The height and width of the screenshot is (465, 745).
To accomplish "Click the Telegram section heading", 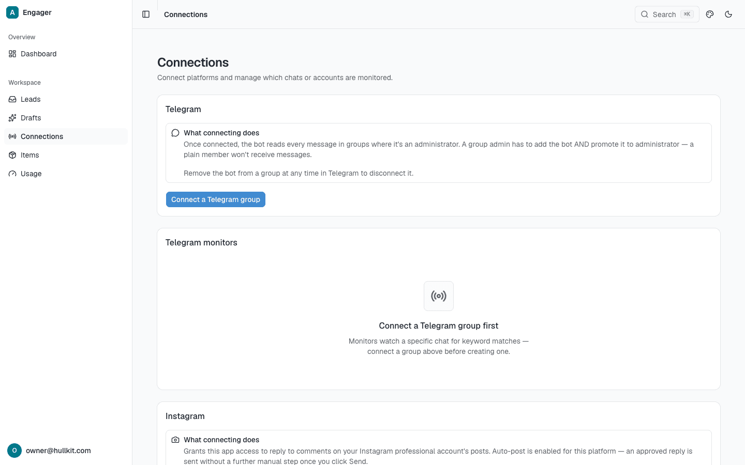I will point(183,110).
